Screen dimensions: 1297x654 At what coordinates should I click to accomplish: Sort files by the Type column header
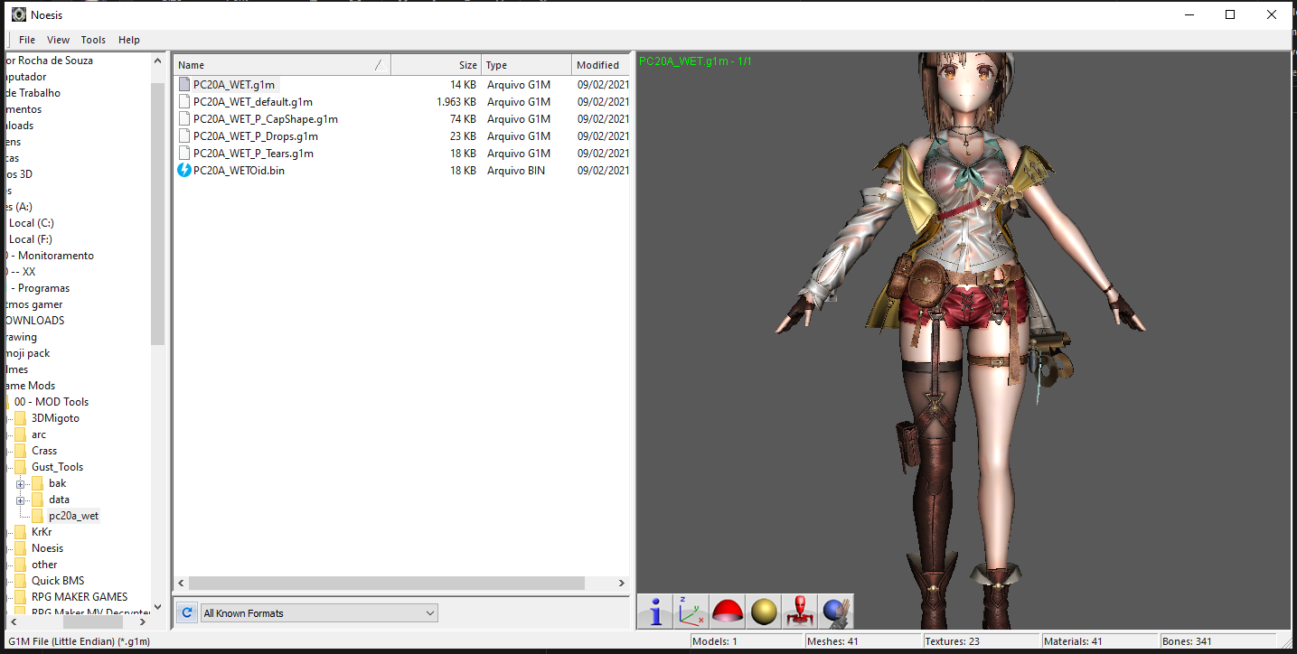coord(526,65)
